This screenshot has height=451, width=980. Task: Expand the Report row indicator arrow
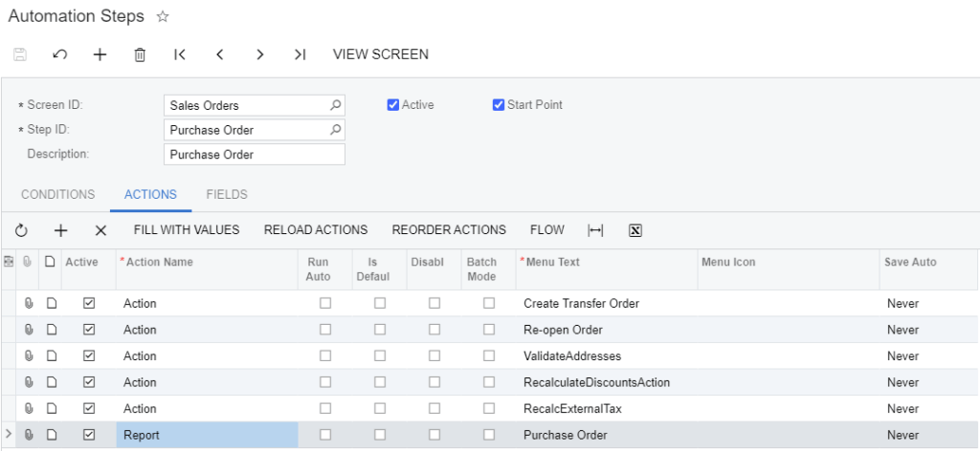(x=9, y=435)
